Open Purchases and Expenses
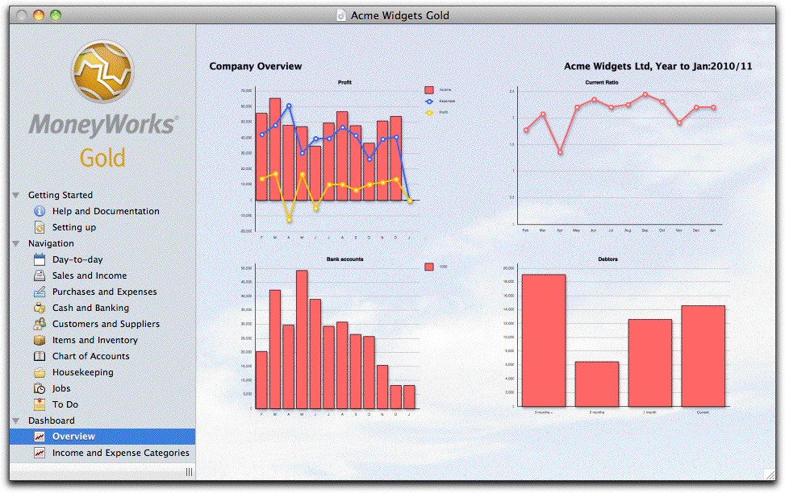The width and height of the screenshot is (785, 493). [104, 292]
